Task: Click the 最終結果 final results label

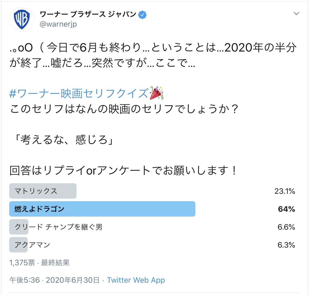Action: [55, 263]
